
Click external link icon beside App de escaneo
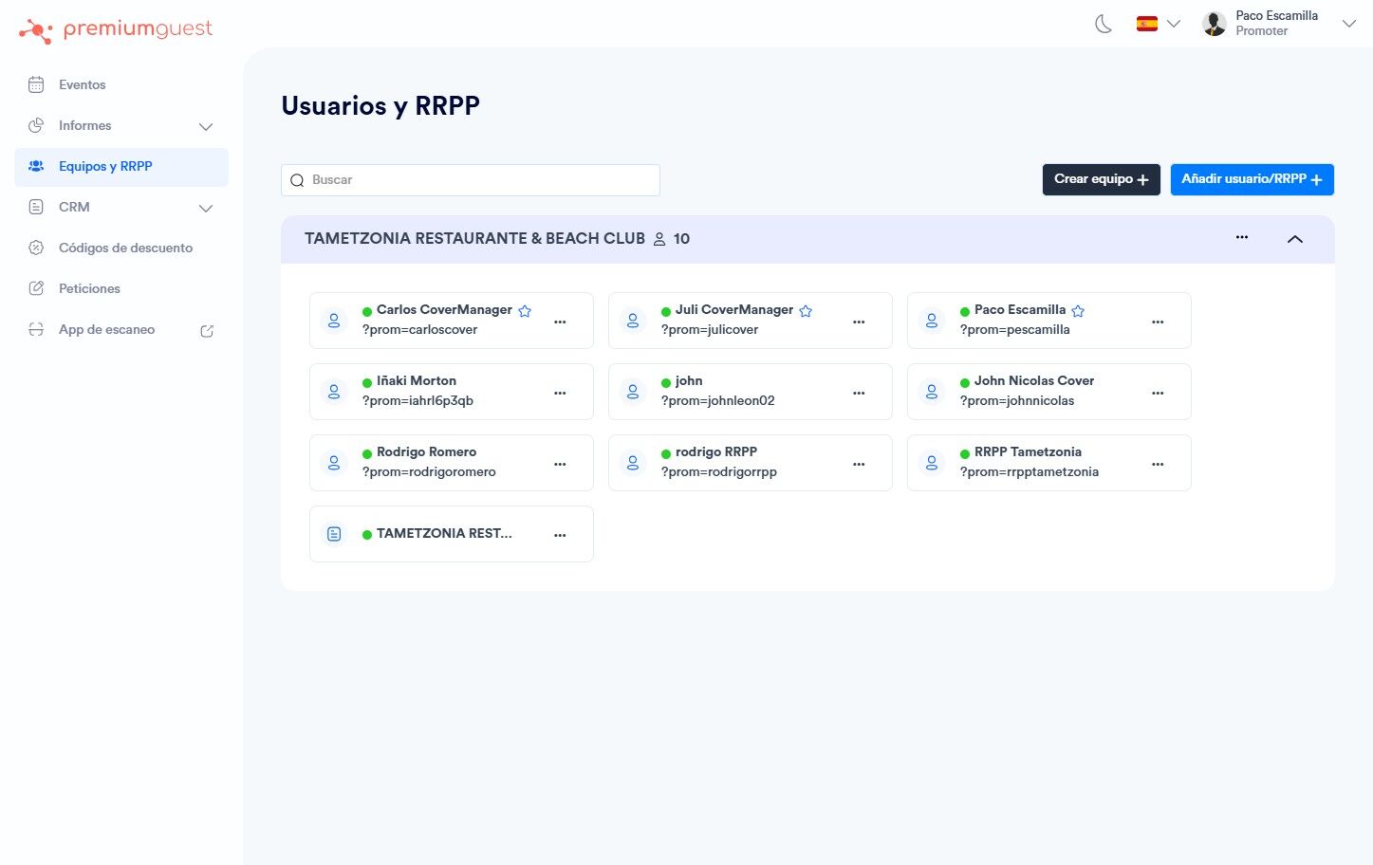click(207, 330)
